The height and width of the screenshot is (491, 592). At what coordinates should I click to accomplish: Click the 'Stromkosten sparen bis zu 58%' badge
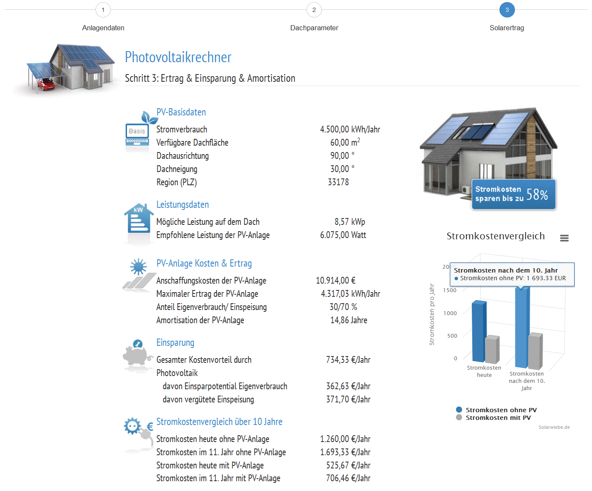pos(513,194)
